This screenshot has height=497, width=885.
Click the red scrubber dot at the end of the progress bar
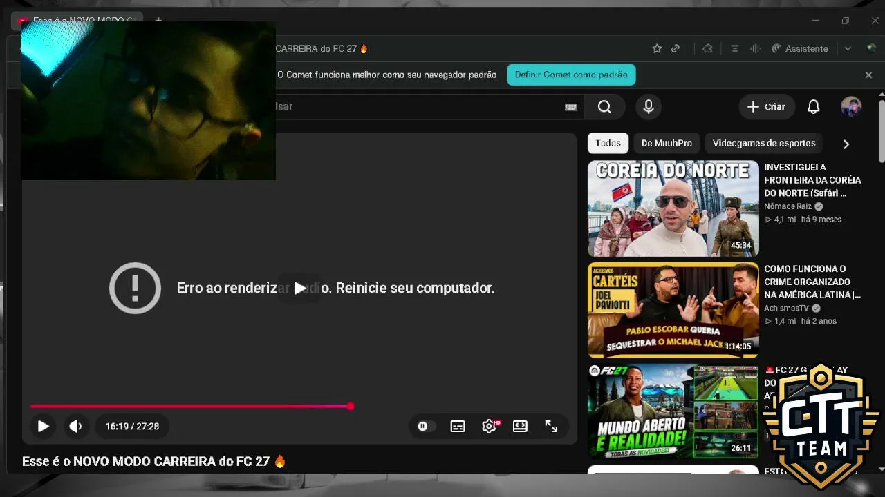pyautogui.click(x=351, y=406)
